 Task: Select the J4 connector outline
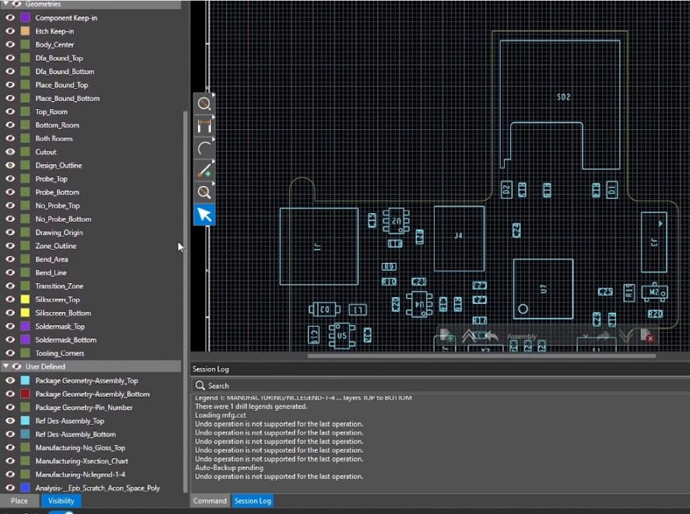459,239
